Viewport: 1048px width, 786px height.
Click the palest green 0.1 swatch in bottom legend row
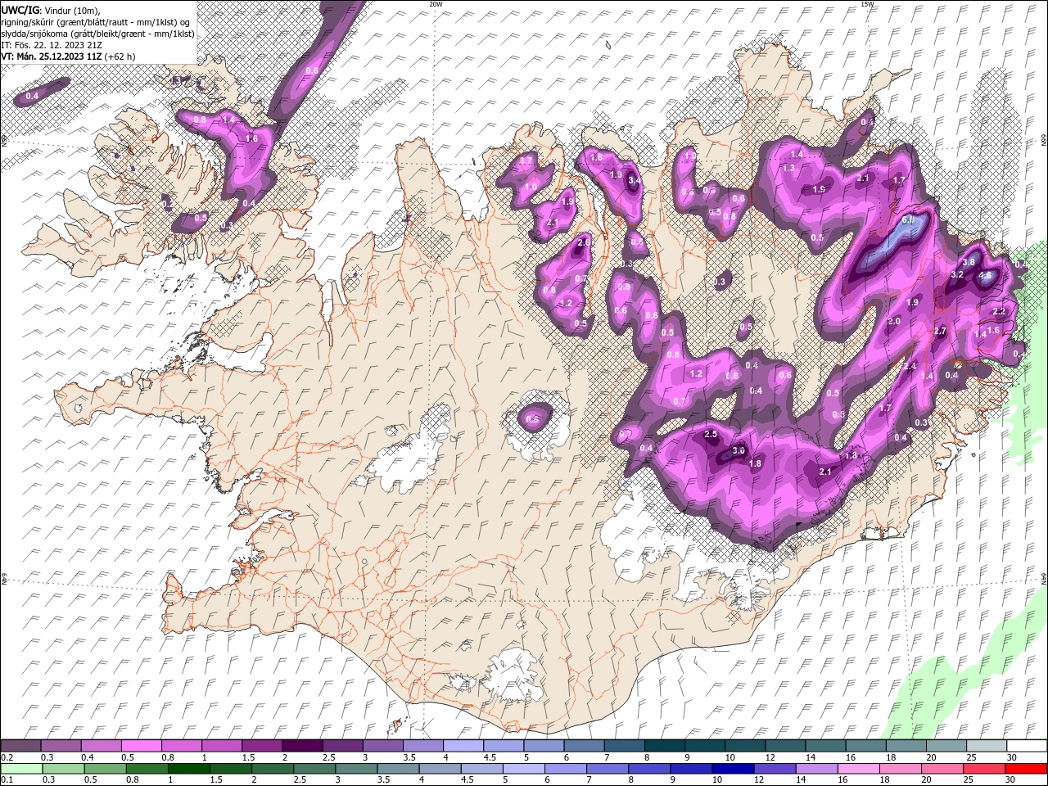(21, 768)
